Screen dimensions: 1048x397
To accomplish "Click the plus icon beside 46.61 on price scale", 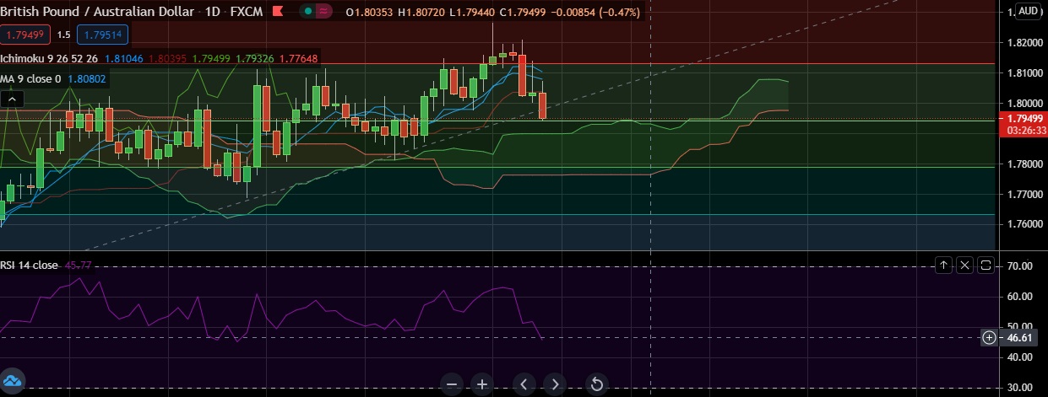I will [989, 337].
